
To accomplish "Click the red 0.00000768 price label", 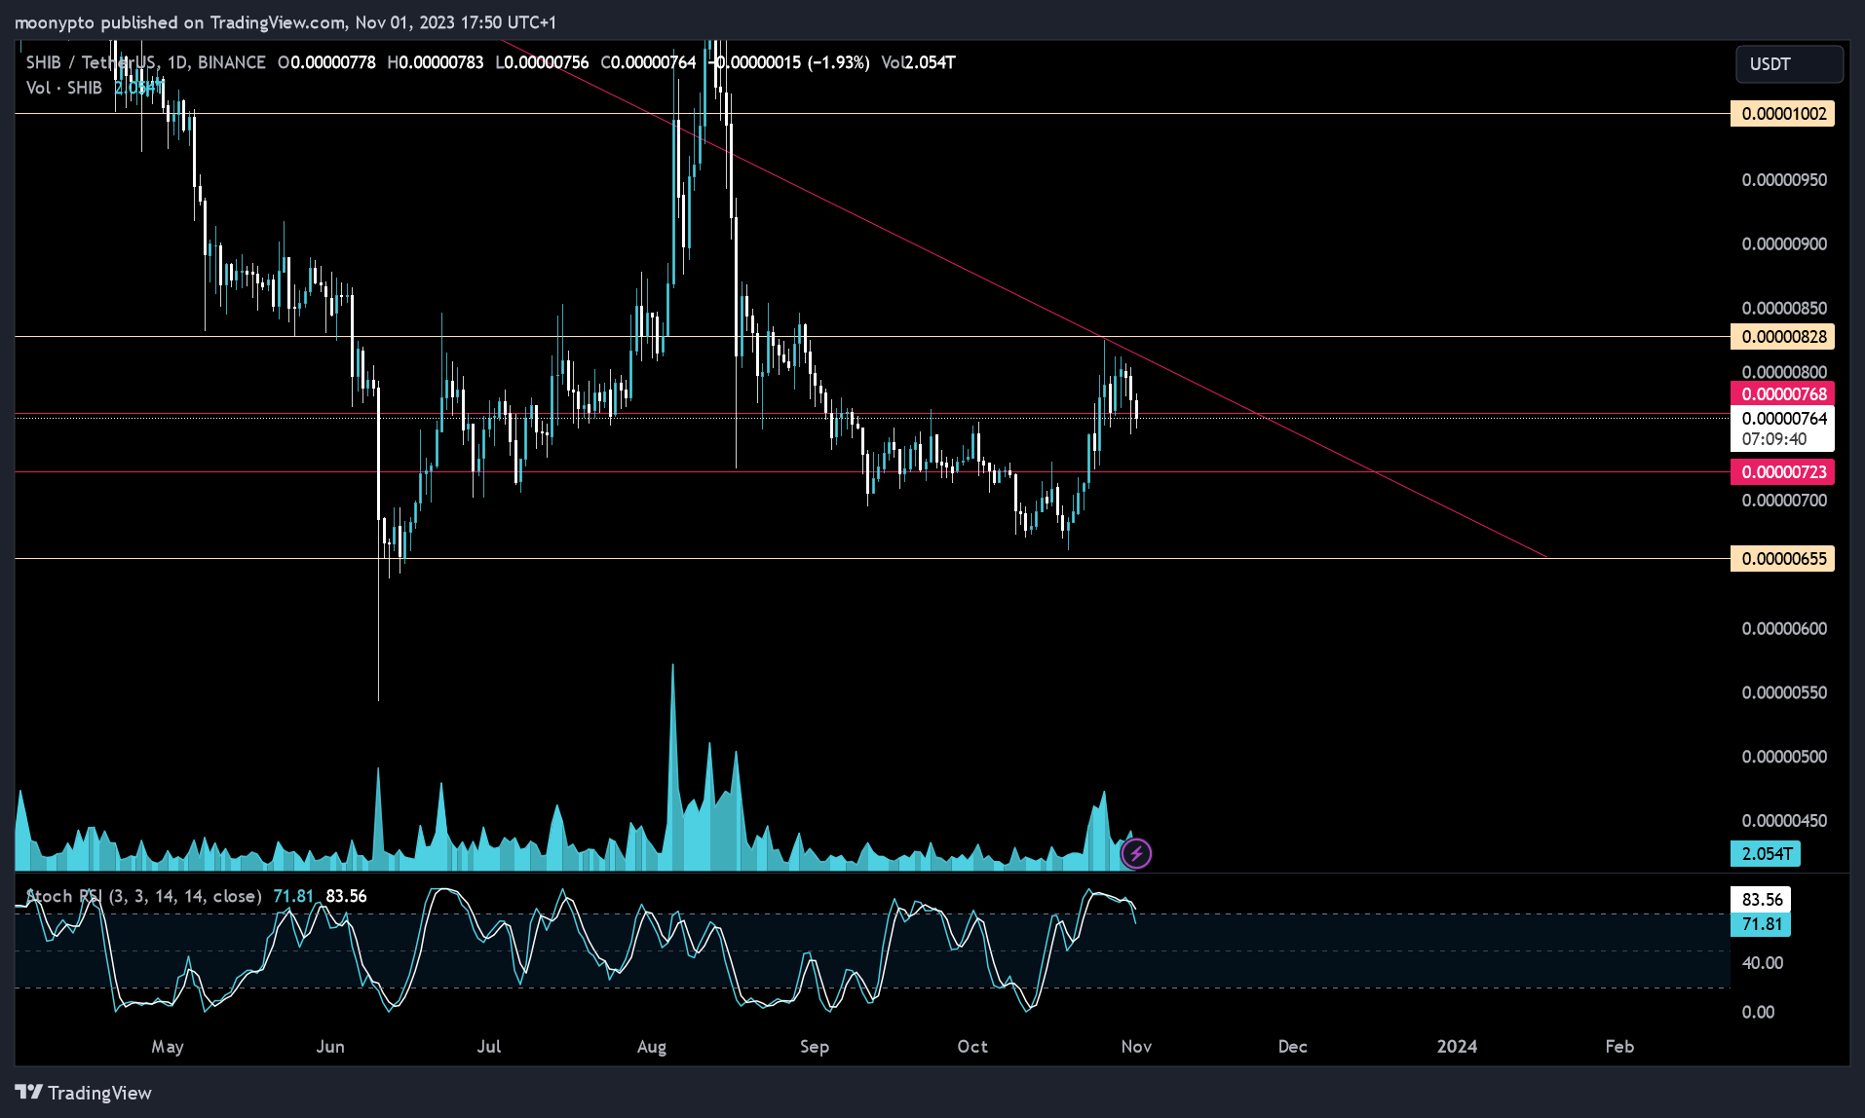I will [x=1782, y=394].
